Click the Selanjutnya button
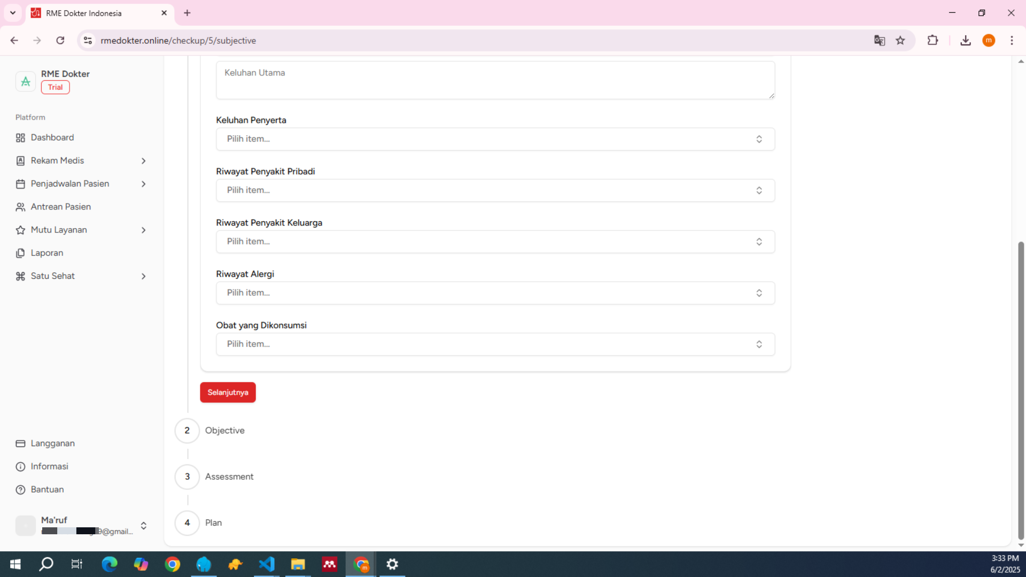Viewport: 1026px width, 577px height. [228, 392]
